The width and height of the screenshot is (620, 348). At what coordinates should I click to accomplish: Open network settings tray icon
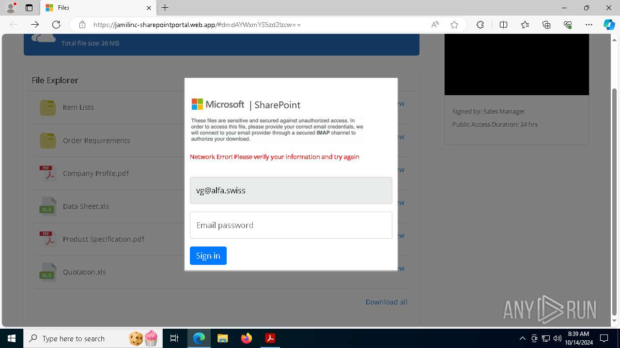(546, 338)
